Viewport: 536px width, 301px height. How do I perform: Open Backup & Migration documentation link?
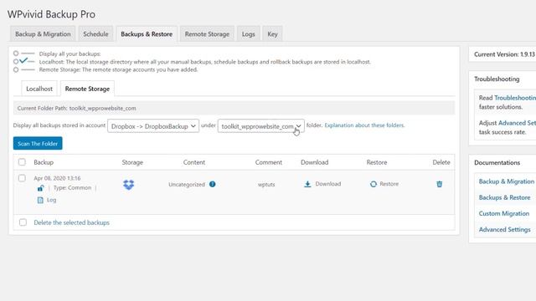point(506,181)
